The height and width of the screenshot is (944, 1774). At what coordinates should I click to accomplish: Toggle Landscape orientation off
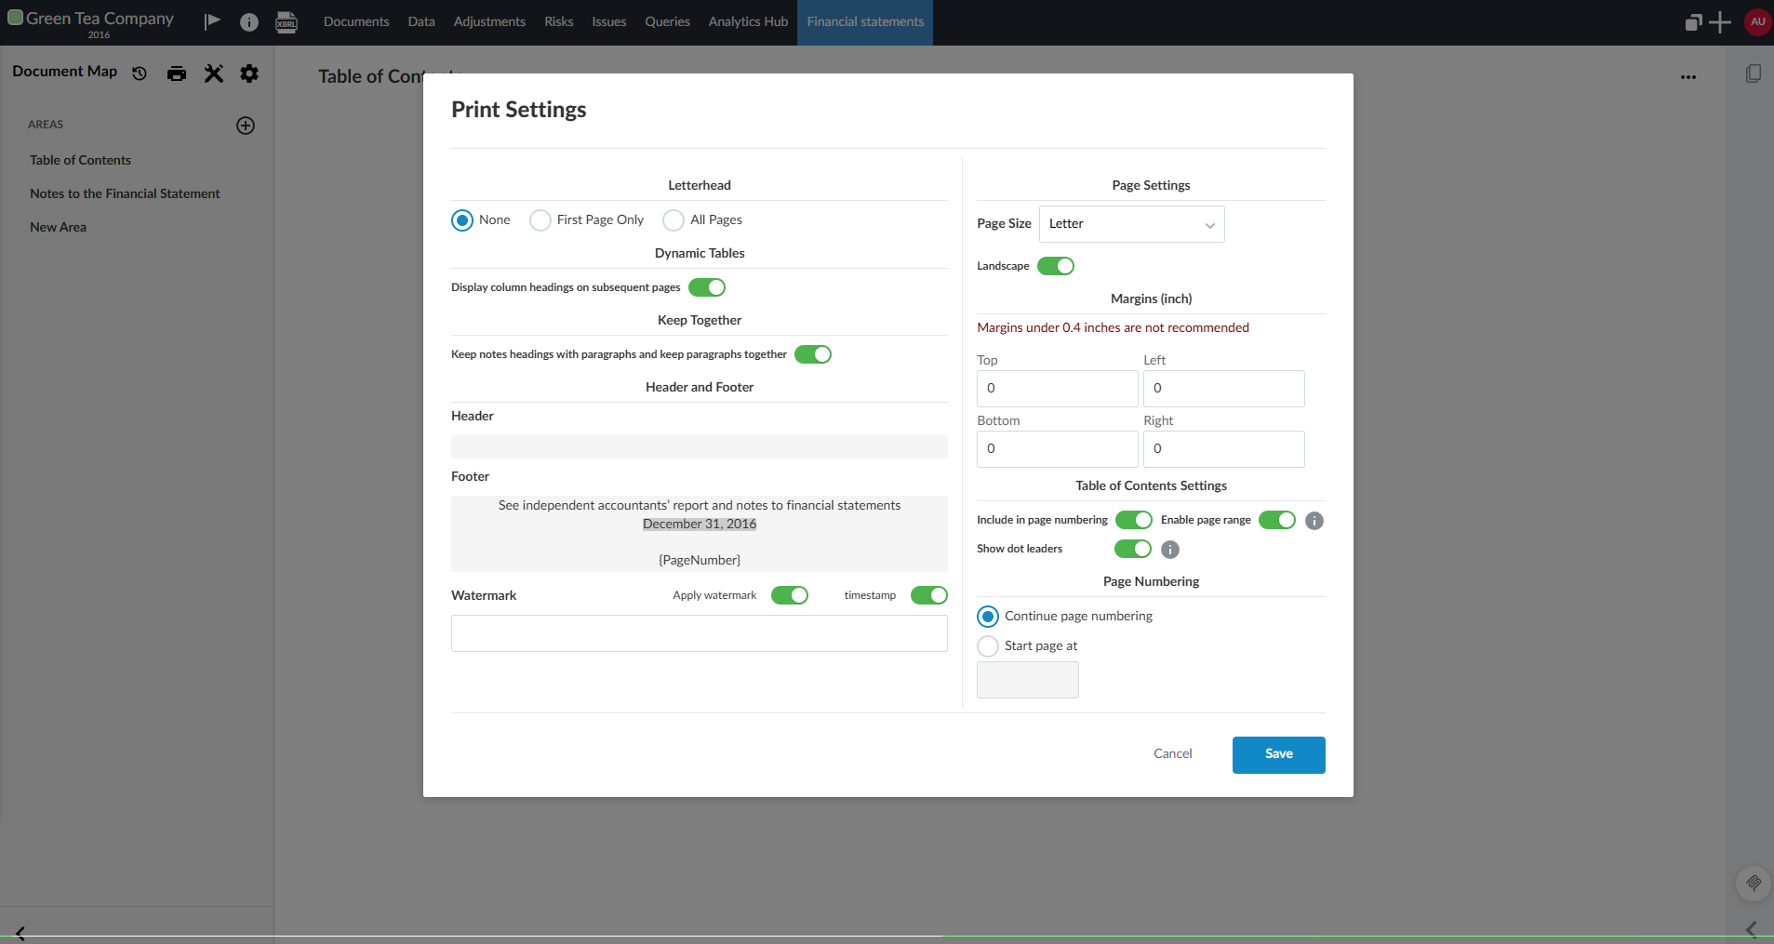1056,266
